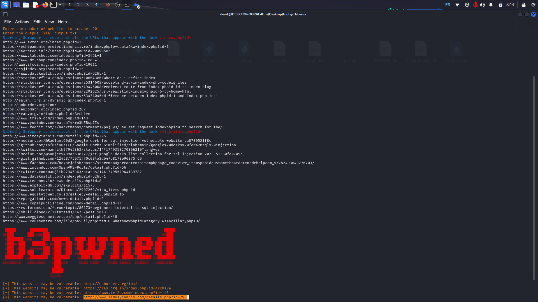Open the ES keyboard layout switcher

pyautogui.click(x=447, y=5)
